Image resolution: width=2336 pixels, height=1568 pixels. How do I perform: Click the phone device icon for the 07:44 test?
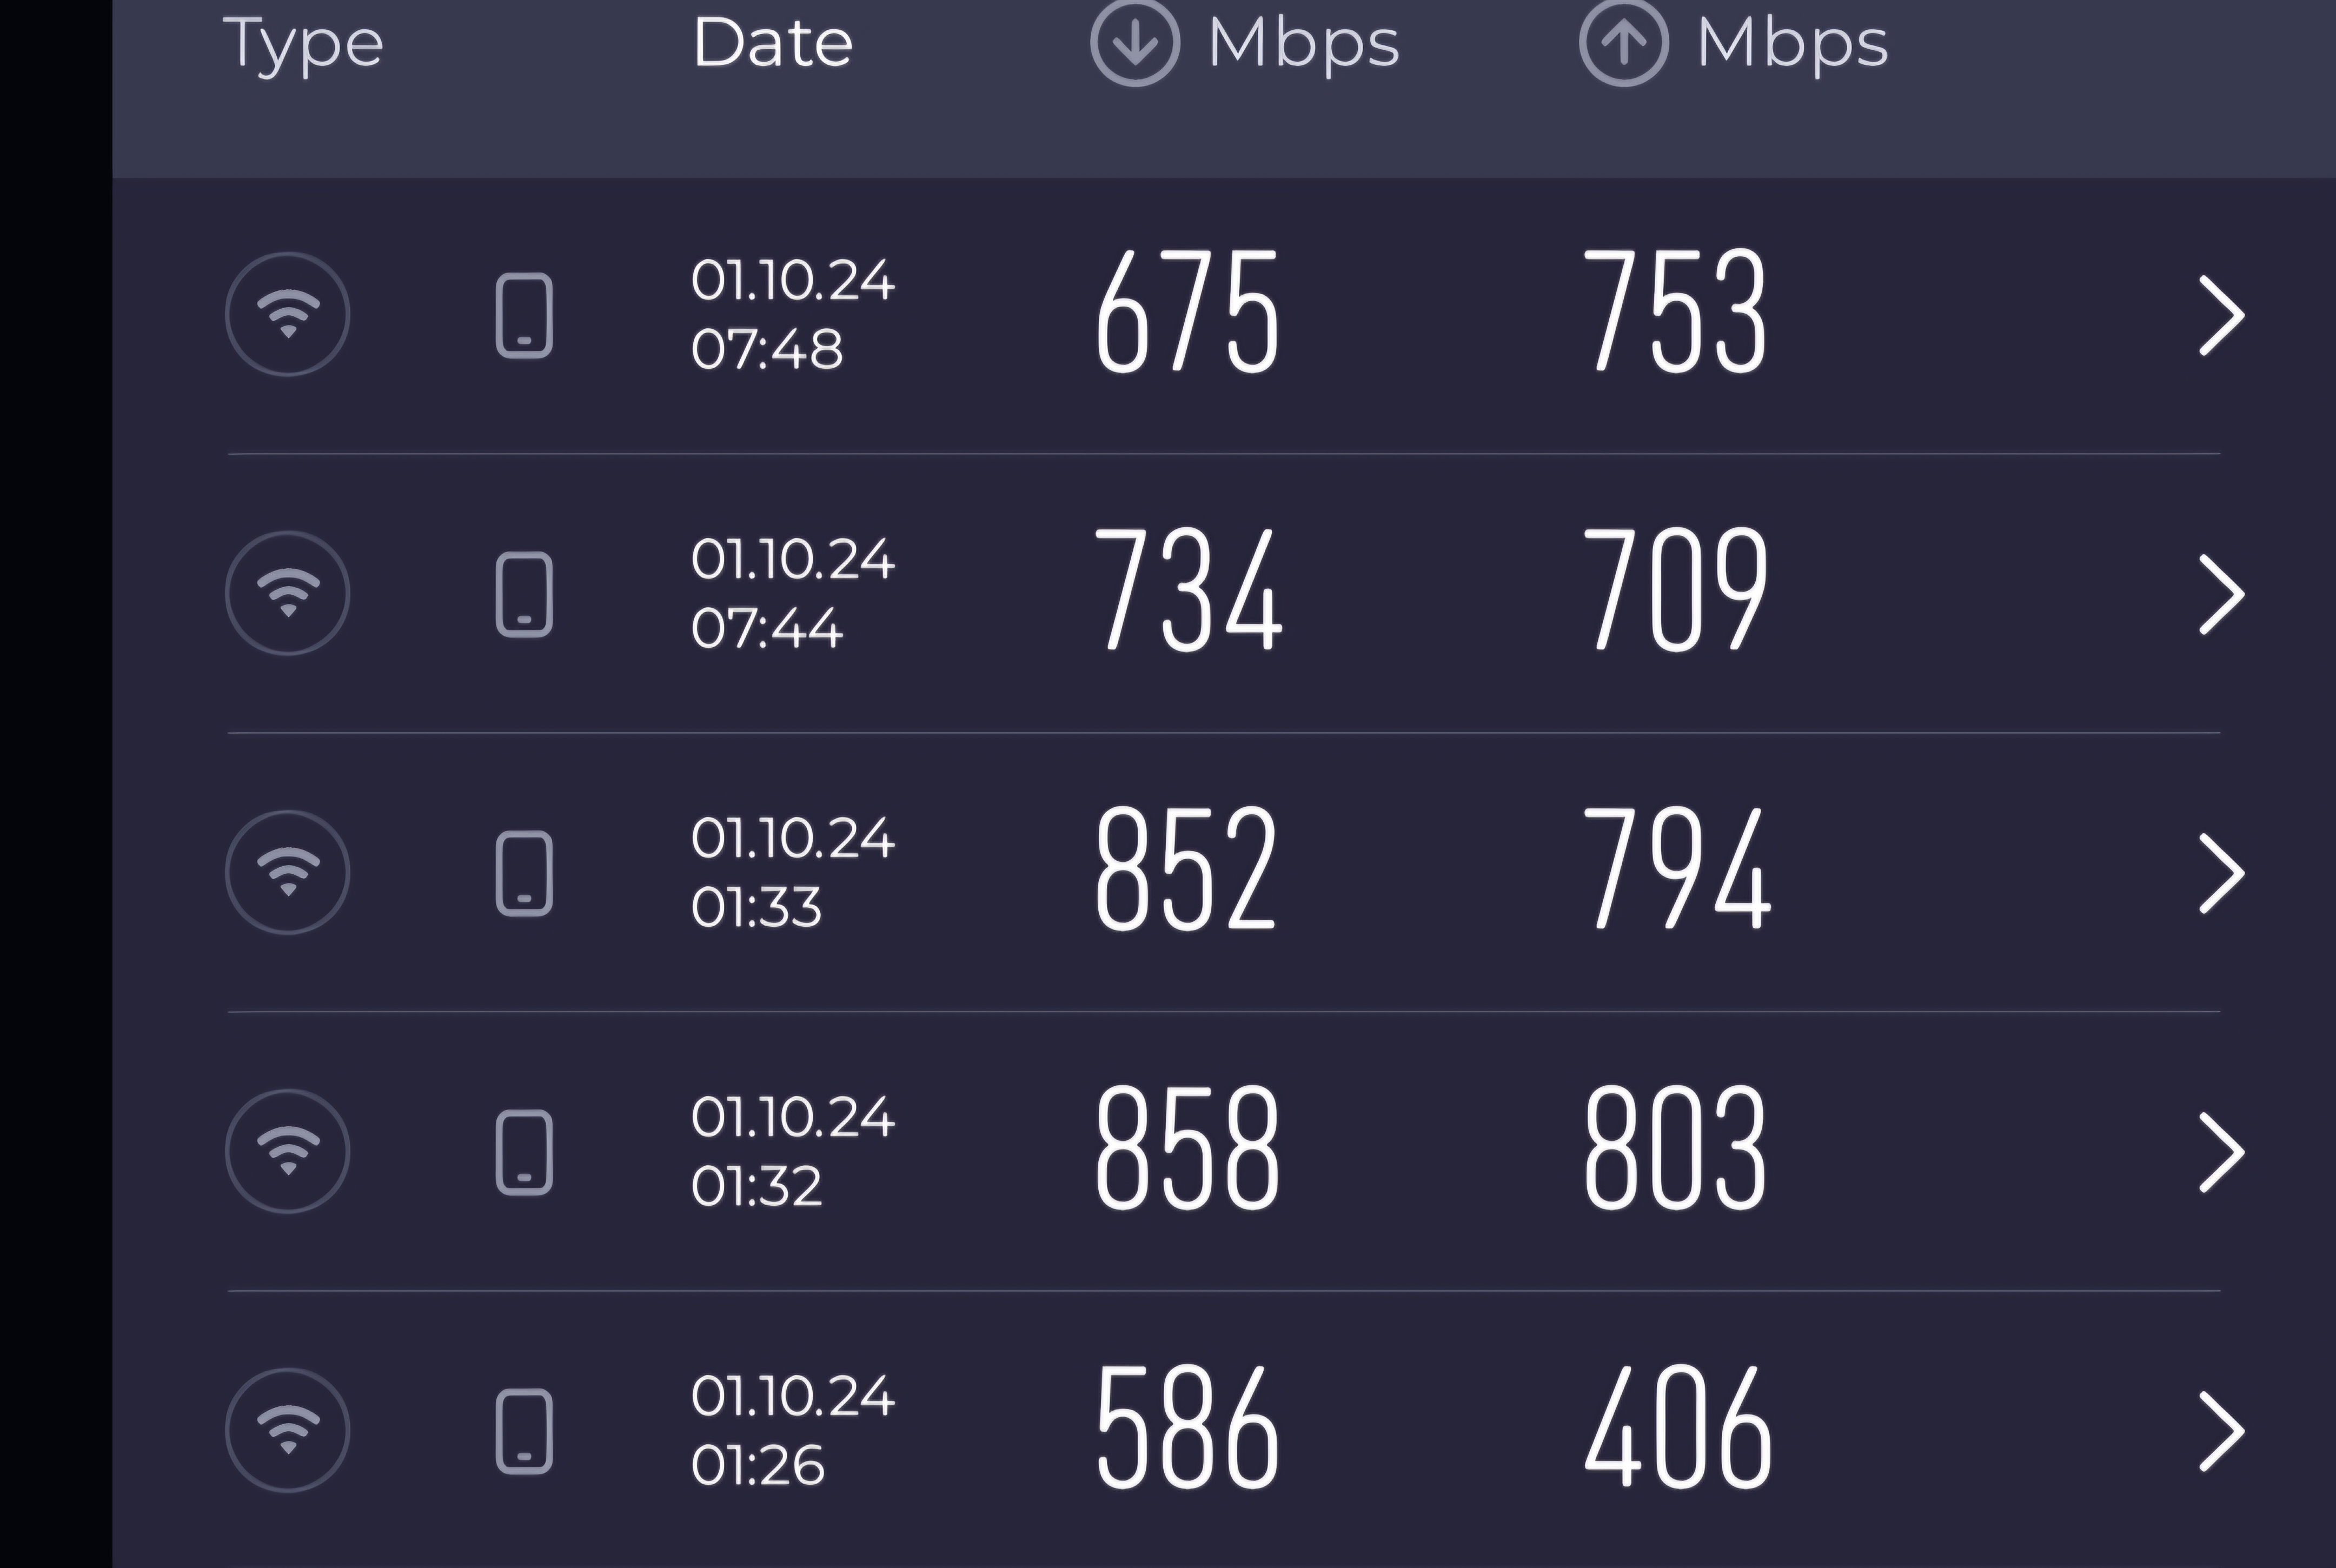(x=524, y=594)
